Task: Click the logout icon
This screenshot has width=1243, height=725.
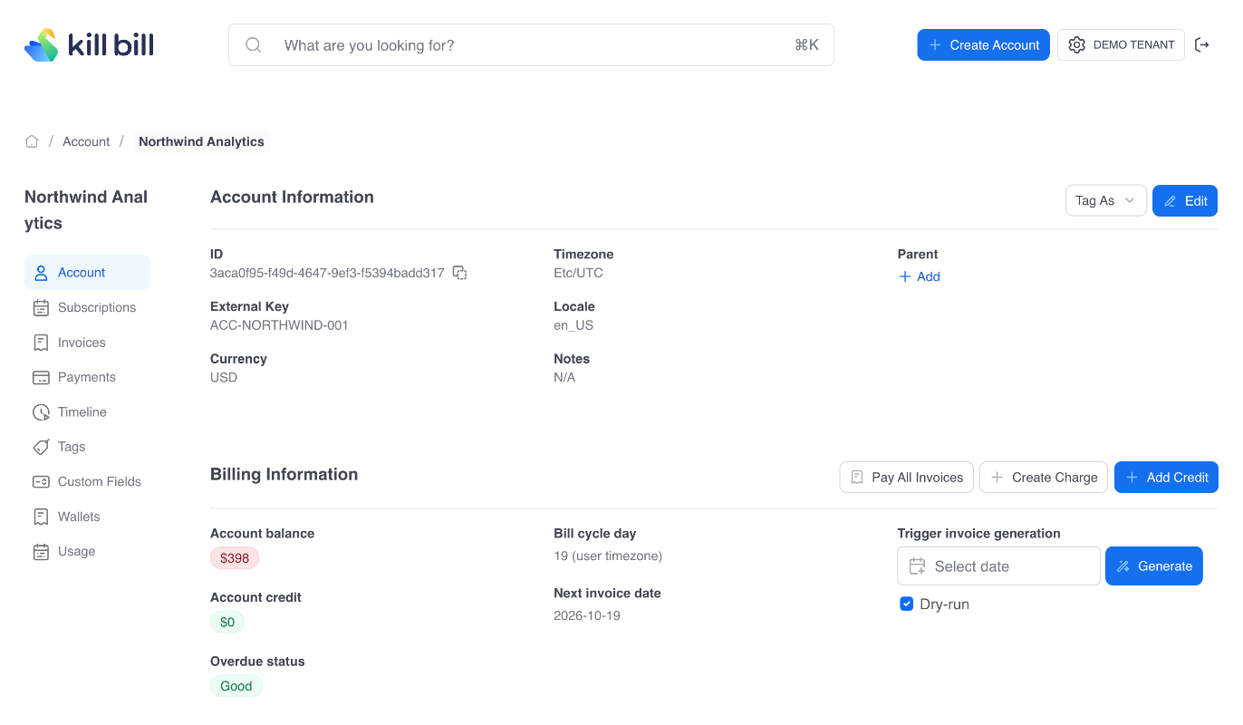Action: coord(1202,44)
